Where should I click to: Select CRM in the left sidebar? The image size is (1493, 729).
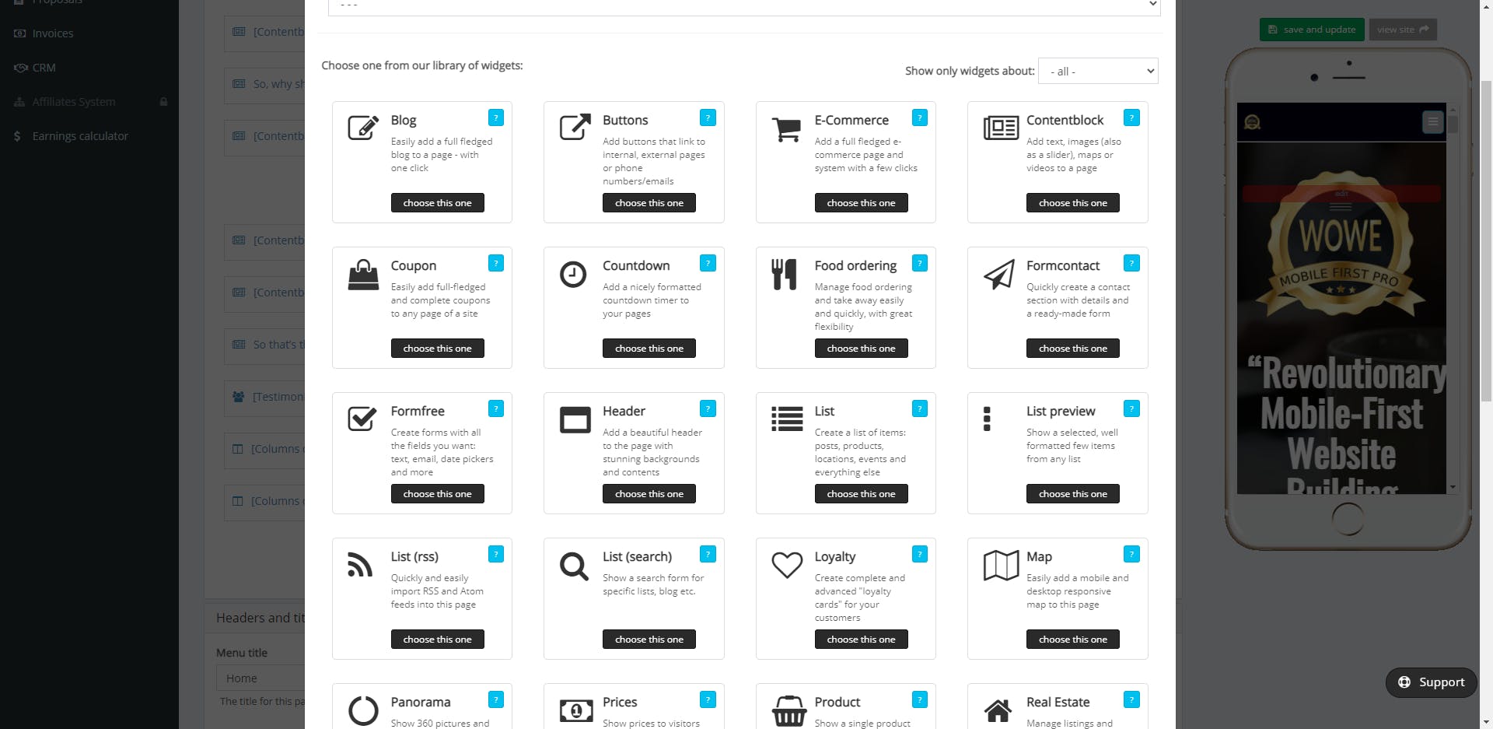pyautogui.click(x=43, y=67)
